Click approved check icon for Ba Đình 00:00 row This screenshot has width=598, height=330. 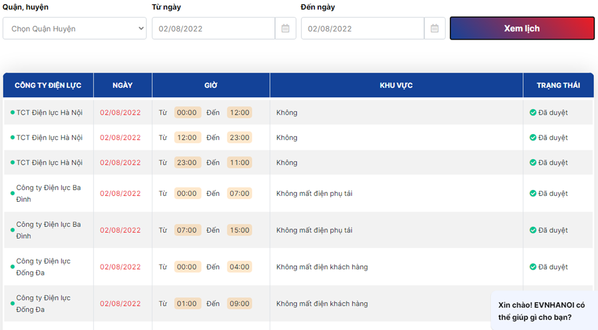533,194
